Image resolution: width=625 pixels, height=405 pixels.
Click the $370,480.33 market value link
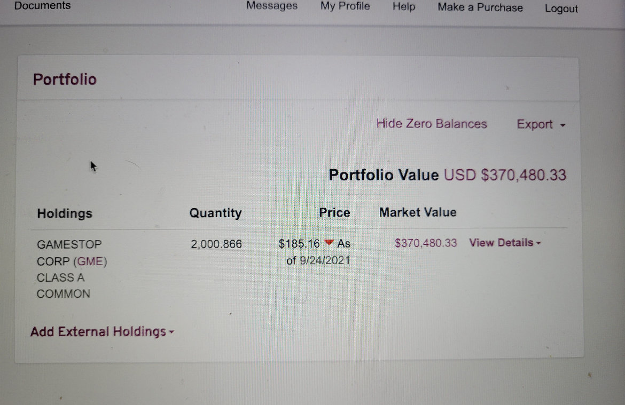[x=426, y=243]
